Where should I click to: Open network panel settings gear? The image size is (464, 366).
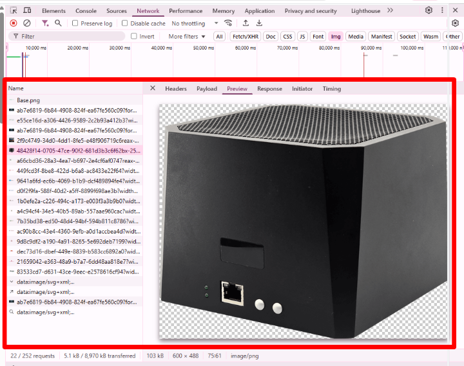click(456, 23)
